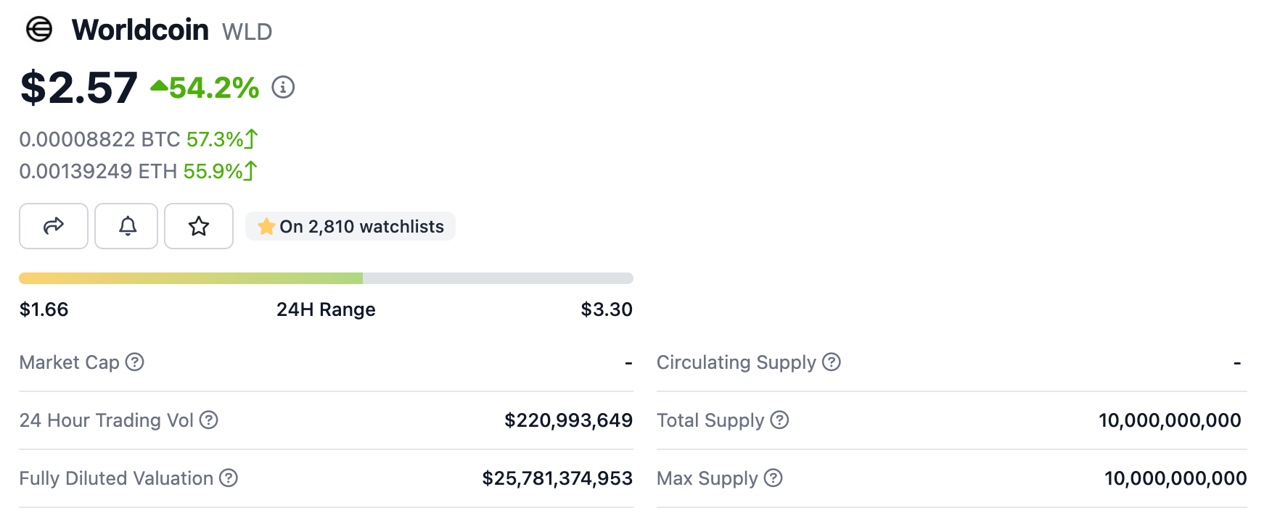Click the WLD ticker symbol

247,32
